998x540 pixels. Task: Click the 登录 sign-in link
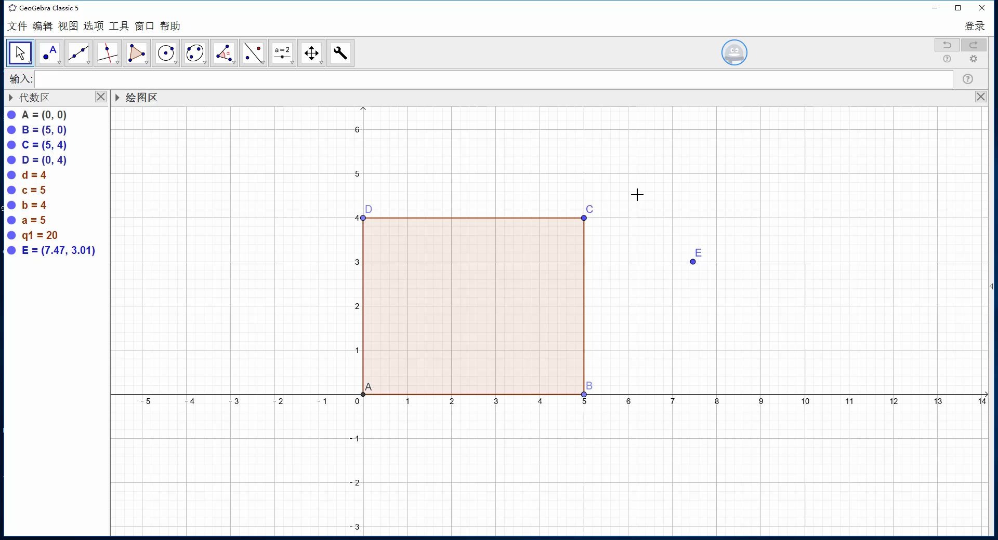coord(974,26)
